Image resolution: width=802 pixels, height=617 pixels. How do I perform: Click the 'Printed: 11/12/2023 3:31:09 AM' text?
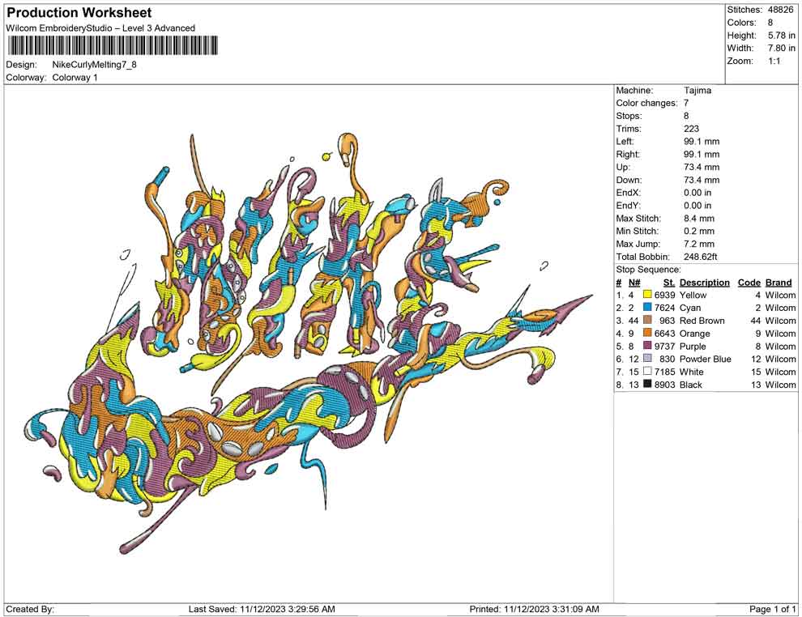coord(534,609)
